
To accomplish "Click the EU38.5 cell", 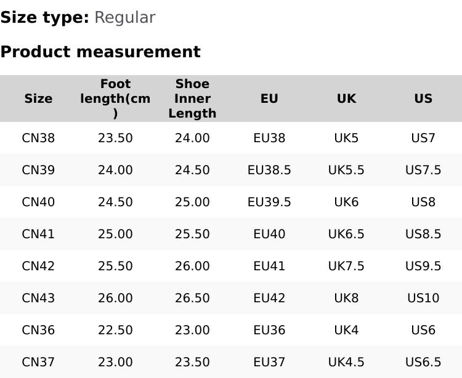I will coord(269,170).
